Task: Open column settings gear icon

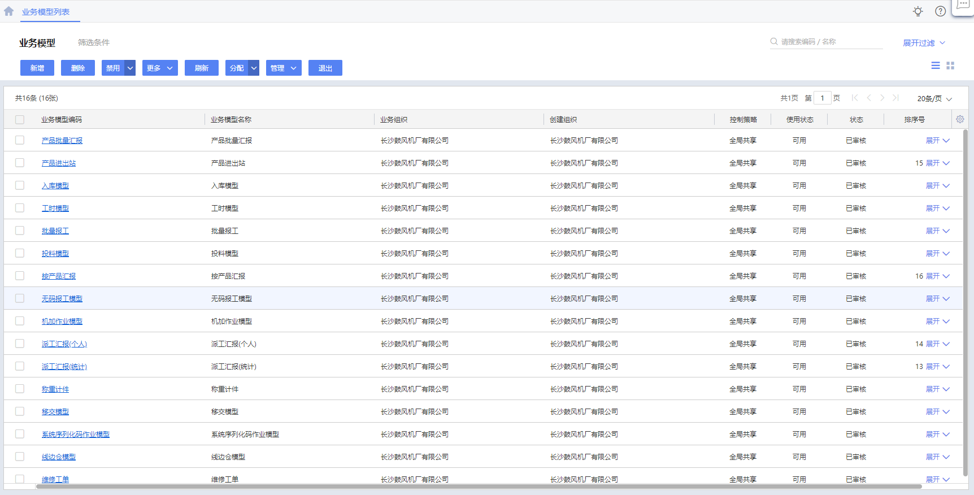Action: pyautogui.click(x=960, y=119)
